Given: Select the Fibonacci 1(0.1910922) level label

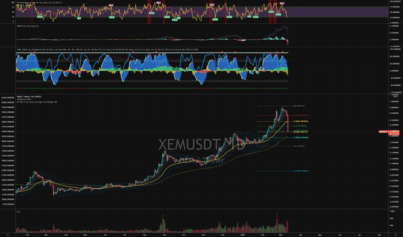Looking at the screenshot, I should coord(299,146).
